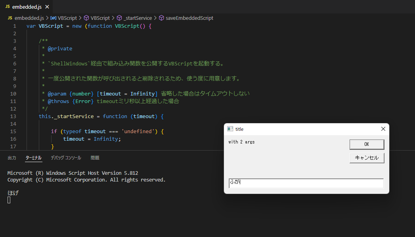415x237 pixels.
Task: Click the JS icon on the embedded.js tab
Action: point(8,6)
